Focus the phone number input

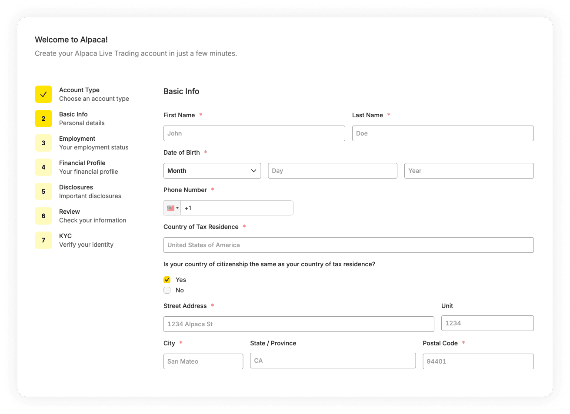pyautogui.click(x=237, y=208)
